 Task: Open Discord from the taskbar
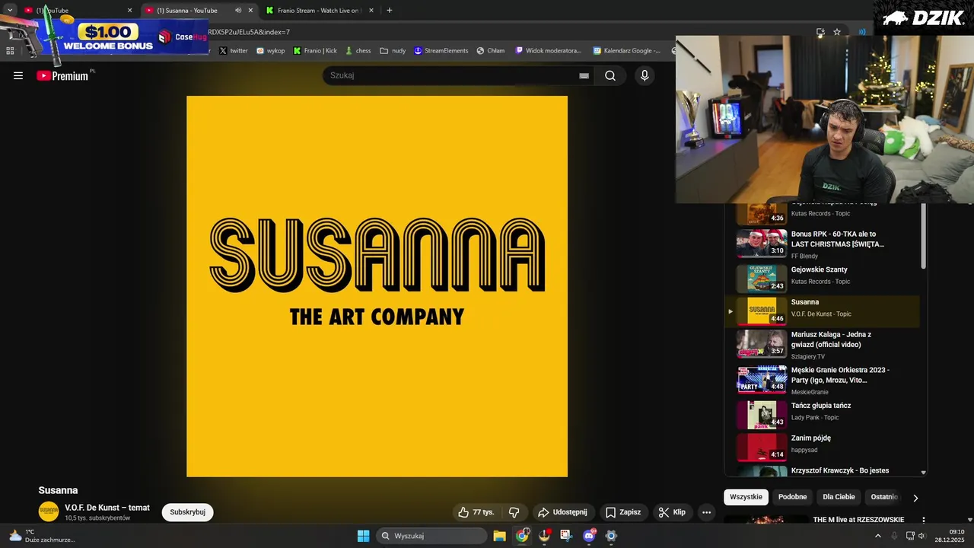tap(588, 536)
